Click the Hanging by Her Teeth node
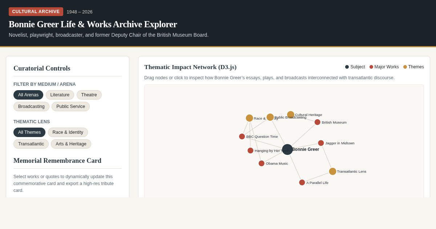The width and height of the screenshot is (436, 229). tap(250, 150)
